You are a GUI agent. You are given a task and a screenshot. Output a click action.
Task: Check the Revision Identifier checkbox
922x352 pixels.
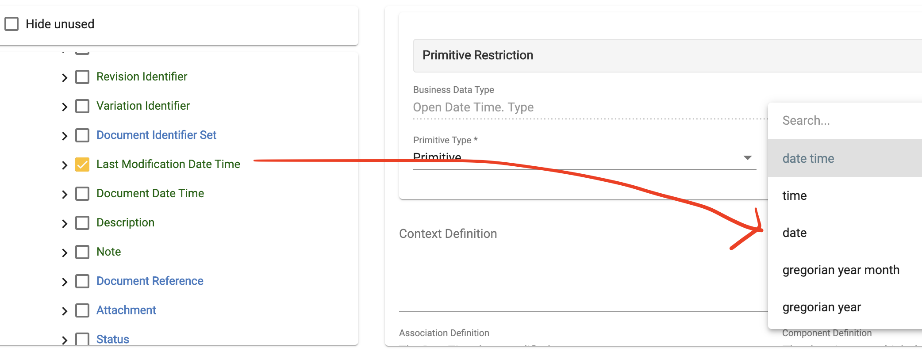coord(82,77)
